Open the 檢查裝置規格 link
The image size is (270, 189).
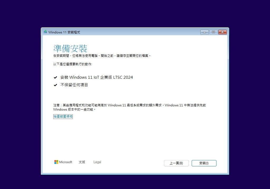pos(63,117)
